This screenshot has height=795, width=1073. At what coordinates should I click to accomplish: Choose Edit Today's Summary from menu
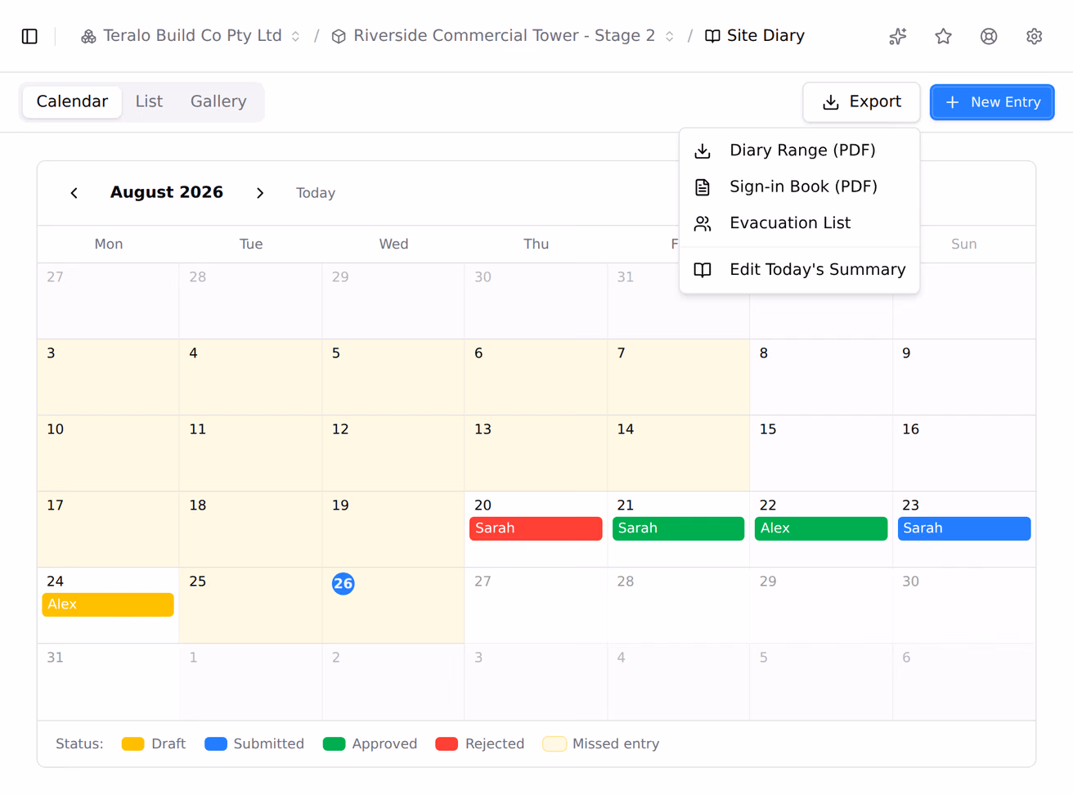[799, 270]
